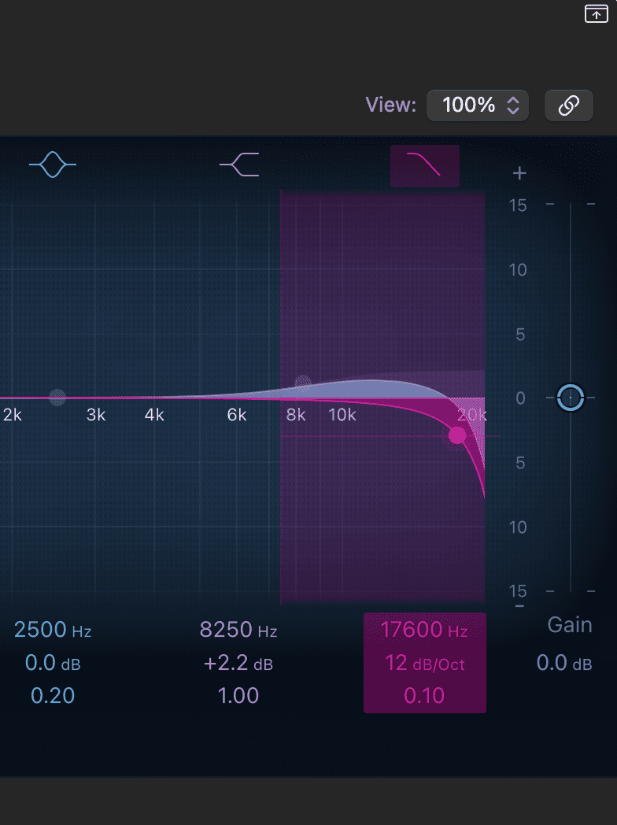Click the 17600 Hz frequency value
Image resolution: width=617 pixels, height=825 pixels.
[424, 629]
